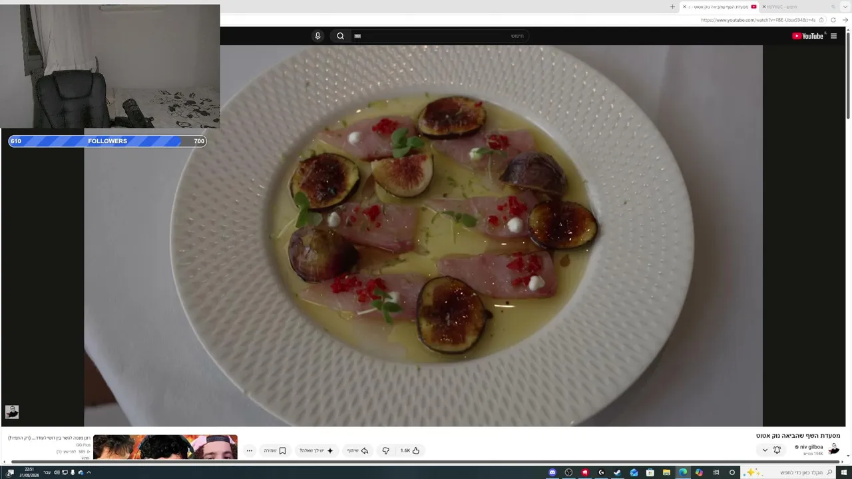
Task: Open Logitech G HUB on taskbar
Action: [601, 472]
